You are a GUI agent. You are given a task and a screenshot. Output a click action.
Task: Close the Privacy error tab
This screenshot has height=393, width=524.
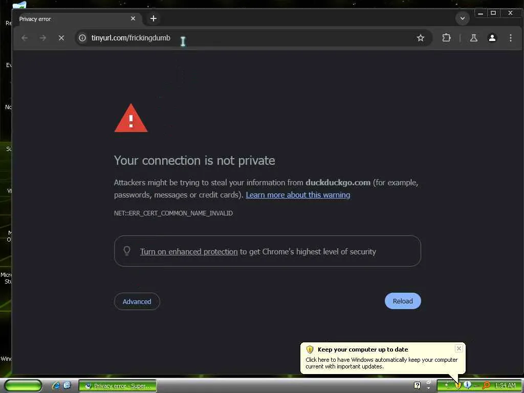[x=133, y=18]
